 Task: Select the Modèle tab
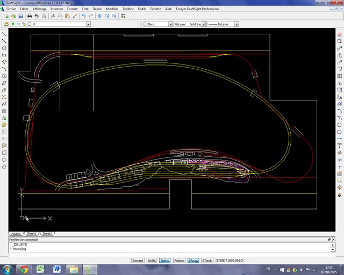16,234
